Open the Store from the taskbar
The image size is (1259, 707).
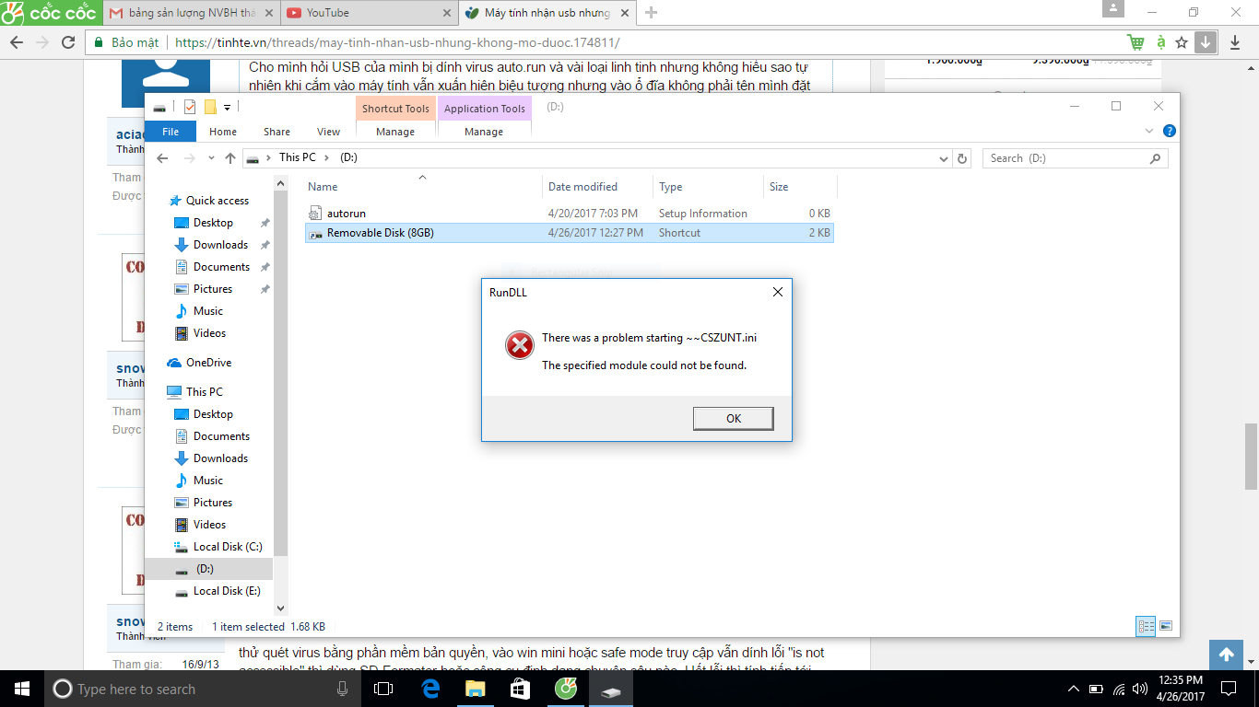tap(520, 689)
